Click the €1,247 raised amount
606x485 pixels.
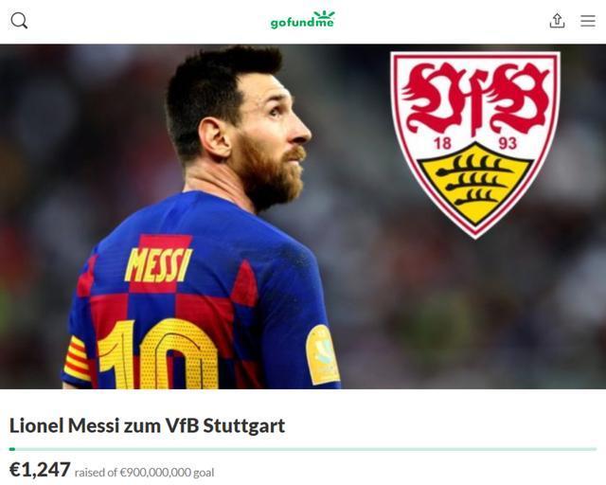(x=40, y=470)
